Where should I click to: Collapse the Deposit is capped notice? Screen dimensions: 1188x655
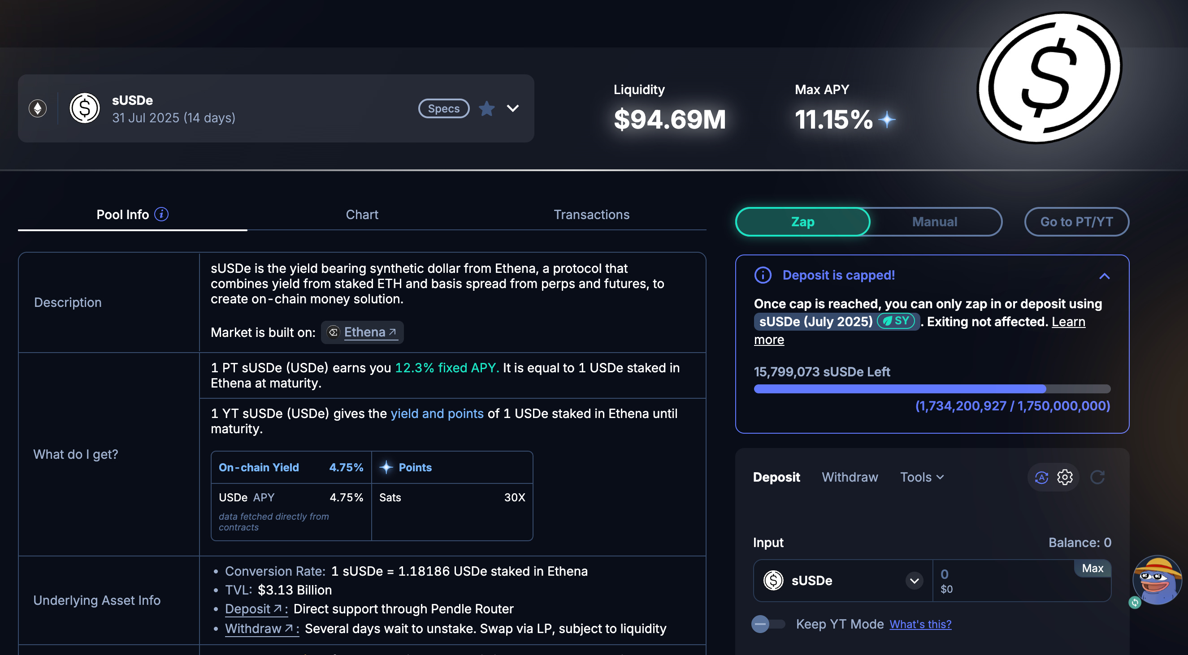[1104, 276]
